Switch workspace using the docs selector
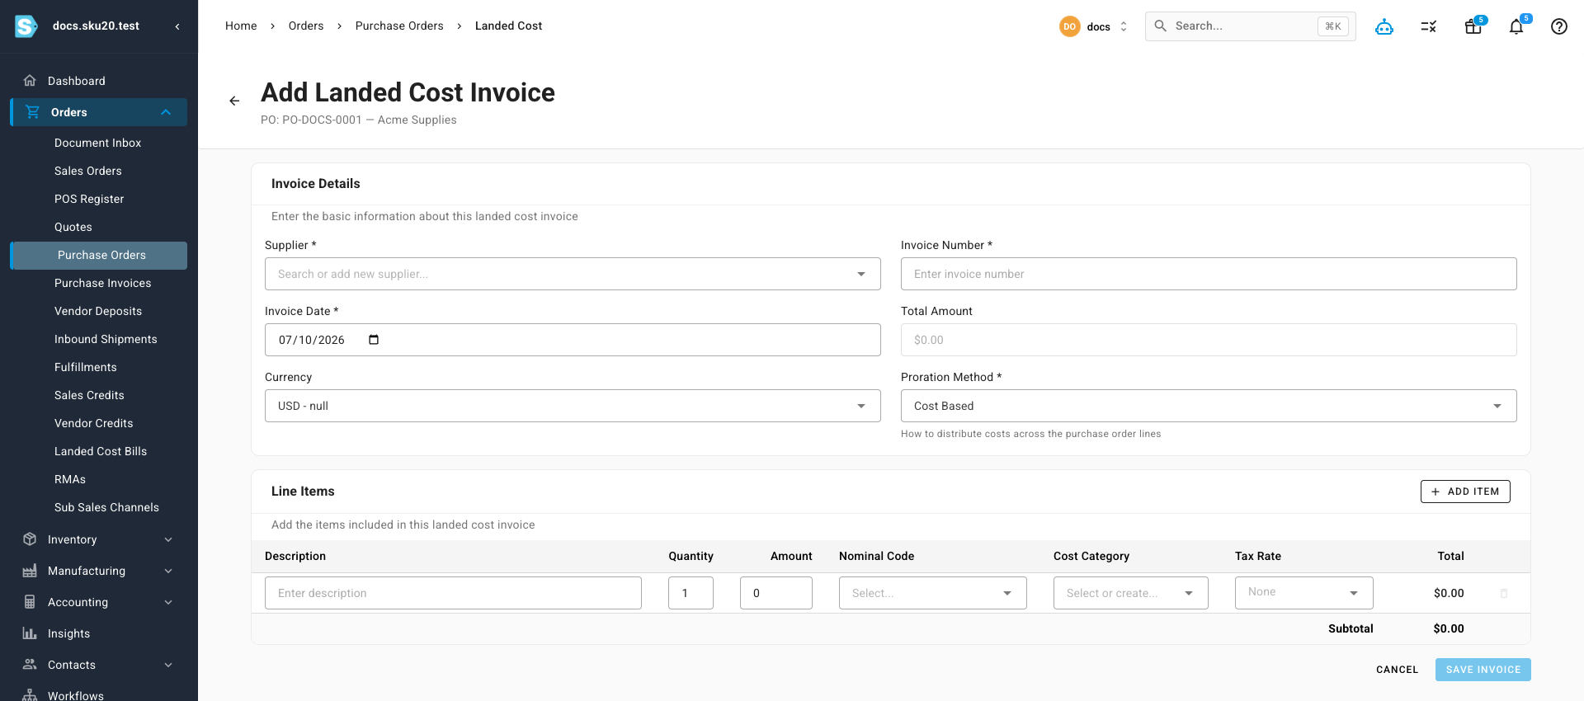Viewport: 1584px width, 701px height. pos(1095,26)
